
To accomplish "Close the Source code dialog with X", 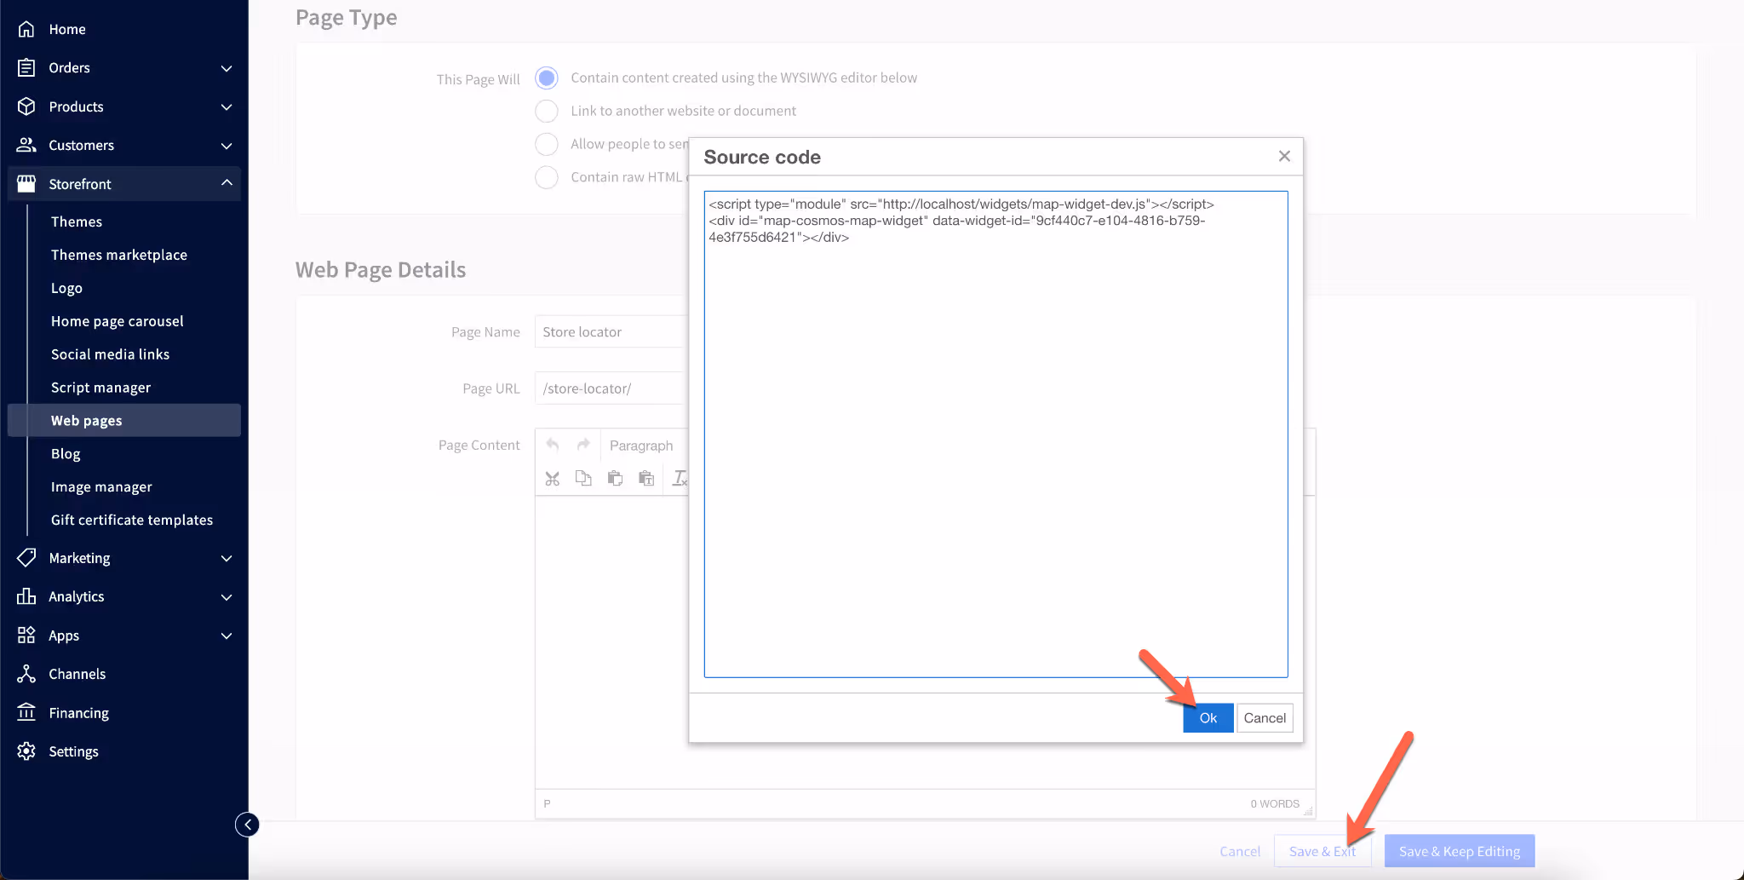I will [x=1284, y=156].
